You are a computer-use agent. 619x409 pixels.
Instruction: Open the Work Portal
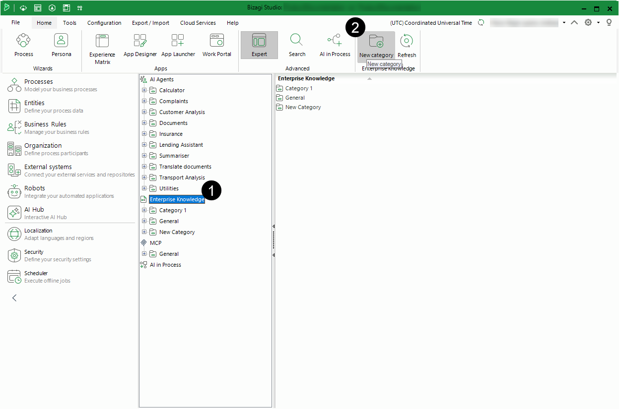[217, 45]
